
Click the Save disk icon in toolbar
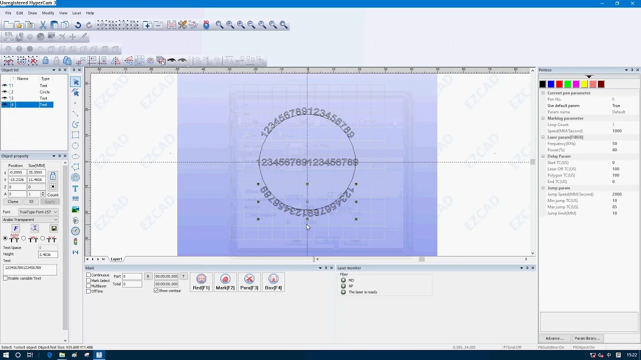[30, 25]
